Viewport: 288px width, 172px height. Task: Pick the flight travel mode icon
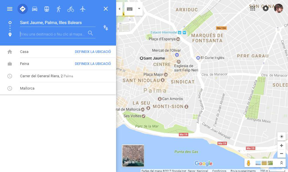tap(83, 9)
